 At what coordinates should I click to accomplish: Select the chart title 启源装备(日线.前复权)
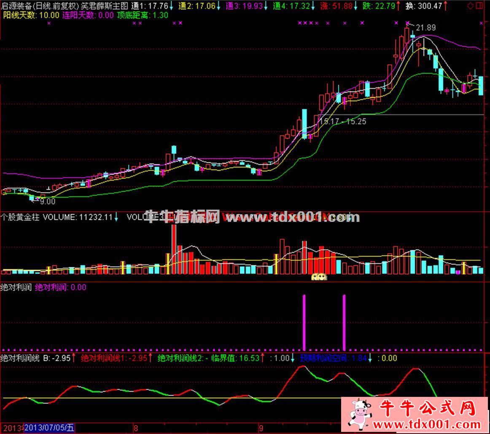(x=40, y=6)
